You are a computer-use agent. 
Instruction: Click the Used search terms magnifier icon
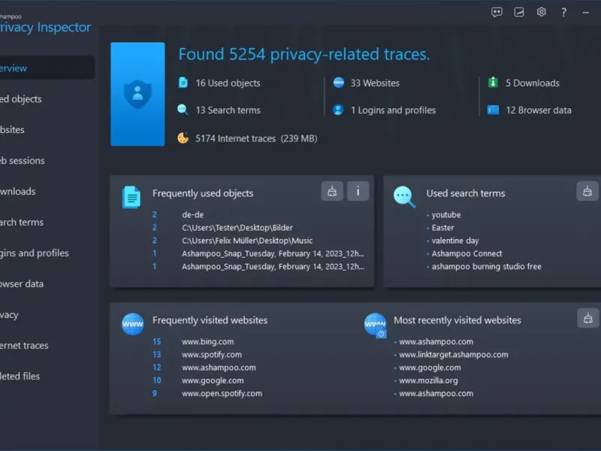coord(404,197)
